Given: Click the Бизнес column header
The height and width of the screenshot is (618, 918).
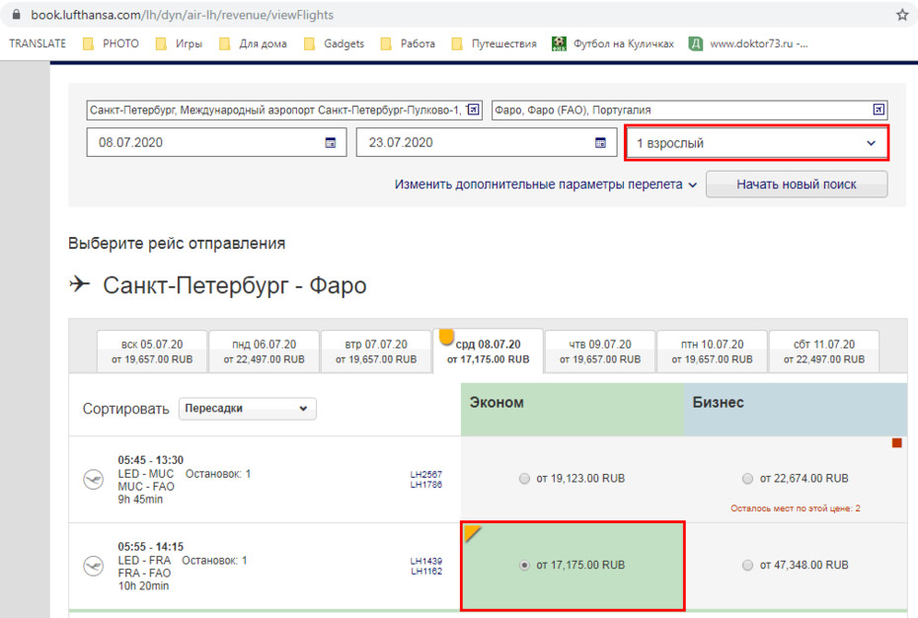Looking at the screenshot, I should 796,409.
